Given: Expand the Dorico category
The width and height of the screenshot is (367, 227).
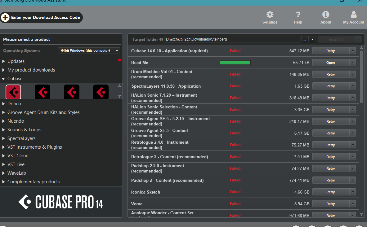Looking at the screenshot, I should click(3, 103).
